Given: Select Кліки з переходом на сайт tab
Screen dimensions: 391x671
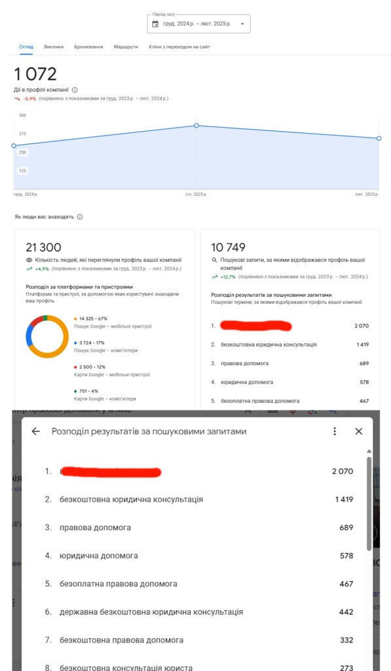Looking at the screenshot, I should coord(179,47).
